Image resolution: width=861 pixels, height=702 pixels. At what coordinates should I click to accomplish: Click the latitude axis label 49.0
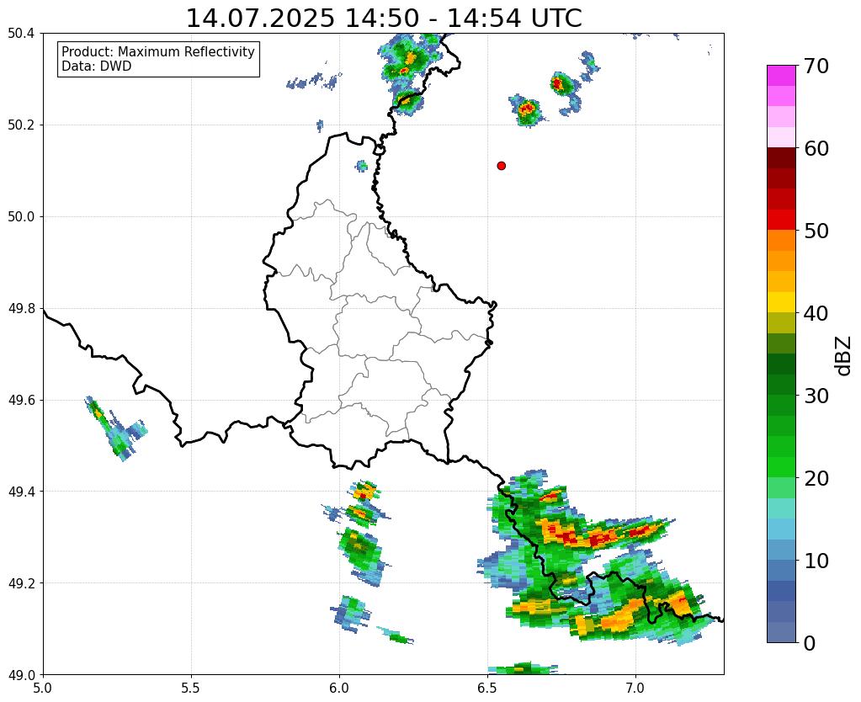coord(21,675)
